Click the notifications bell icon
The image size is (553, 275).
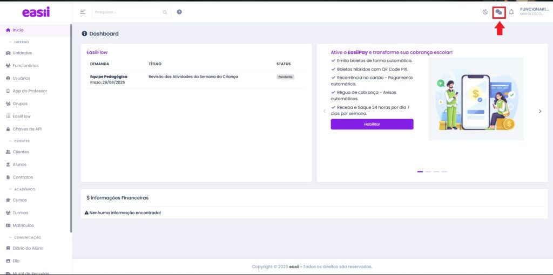click(511, 12)
